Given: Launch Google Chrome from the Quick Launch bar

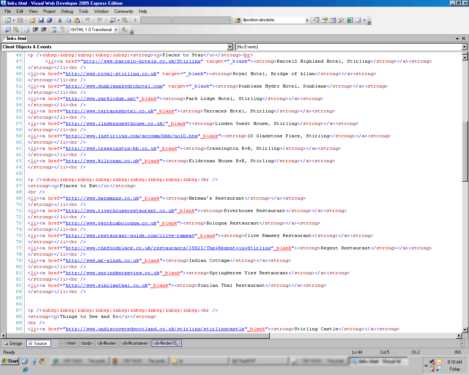Looking at the screenshot, I should pos(42,361).
